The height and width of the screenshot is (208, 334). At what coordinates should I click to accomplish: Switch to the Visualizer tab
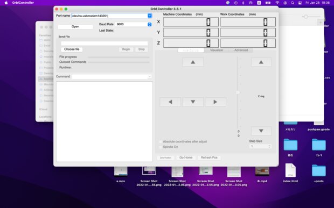click(x=217, y=50)
